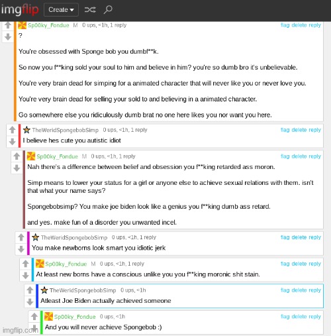Upvote the 'I believe hes cute' comment
This screenshot has width=331, height=336.
[13, 130]
